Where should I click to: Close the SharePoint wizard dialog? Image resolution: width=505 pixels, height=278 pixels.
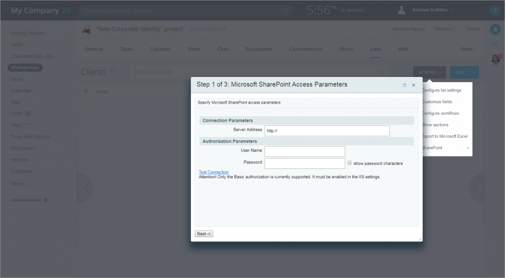click(414, 85)
